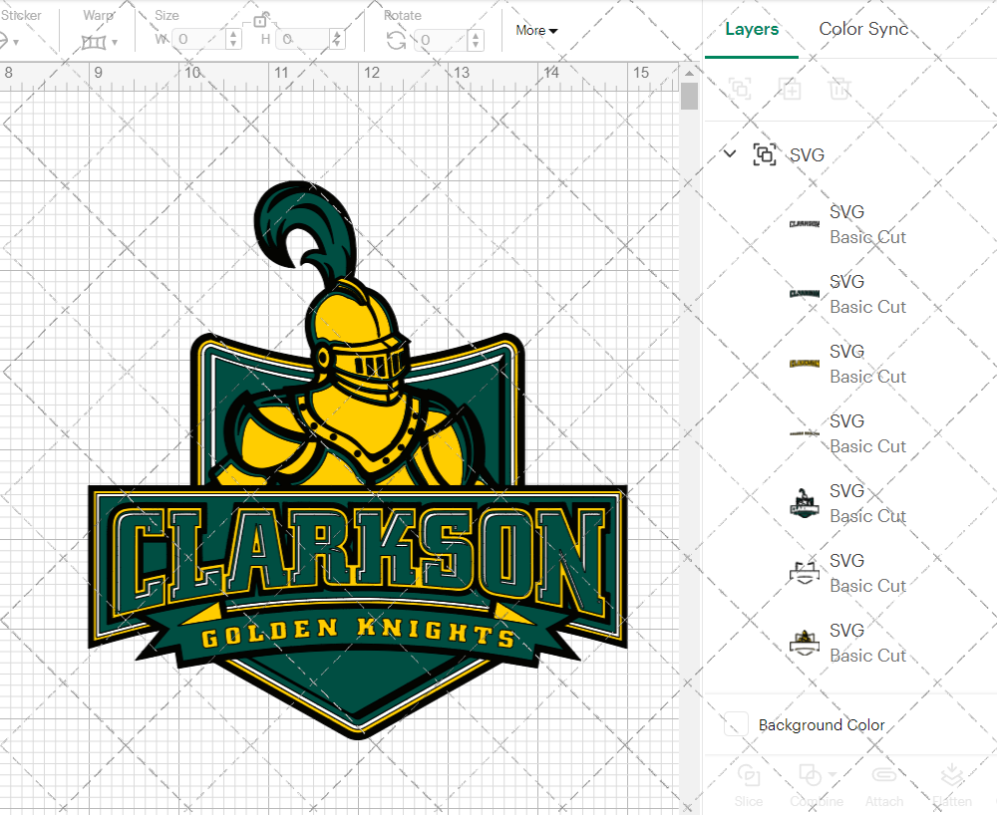The image size is (997, 815).
Task: Open the Sticker dropdown arrow
Action: (15, 43)
